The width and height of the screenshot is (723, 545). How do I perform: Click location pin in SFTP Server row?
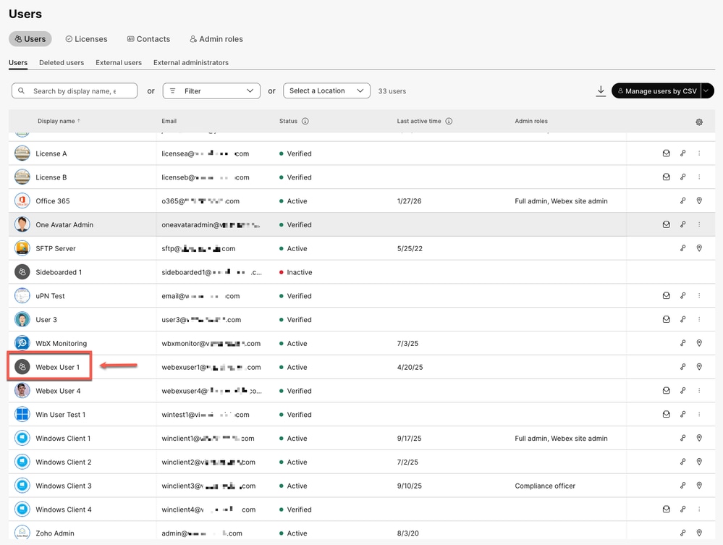point(699,248)
